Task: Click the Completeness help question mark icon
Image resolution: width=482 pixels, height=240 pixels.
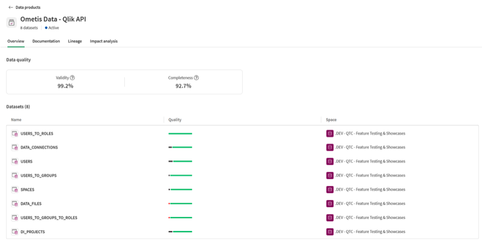Action: [x=196, y=78]
